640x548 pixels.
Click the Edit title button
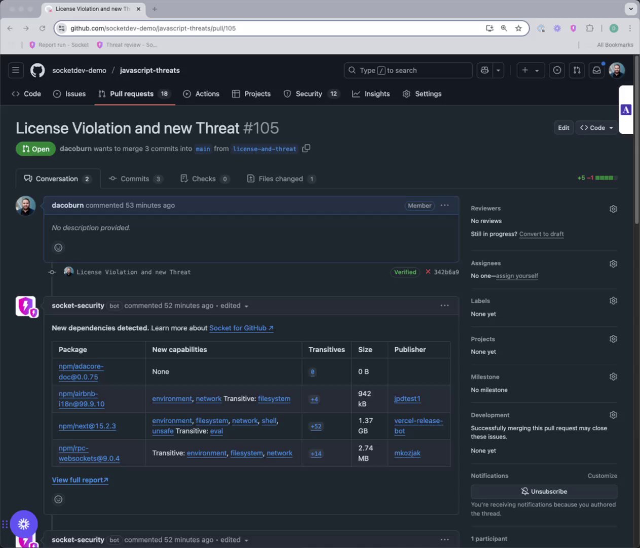[563, 128]
